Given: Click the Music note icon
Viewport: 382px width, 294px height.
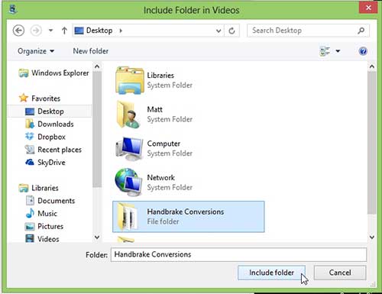Looking at the screenshot, I should coord(30,213).
